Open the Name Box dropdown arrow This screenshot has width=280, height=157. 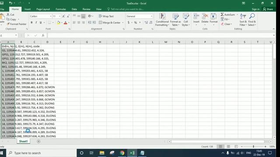click(x=16, y=35)
